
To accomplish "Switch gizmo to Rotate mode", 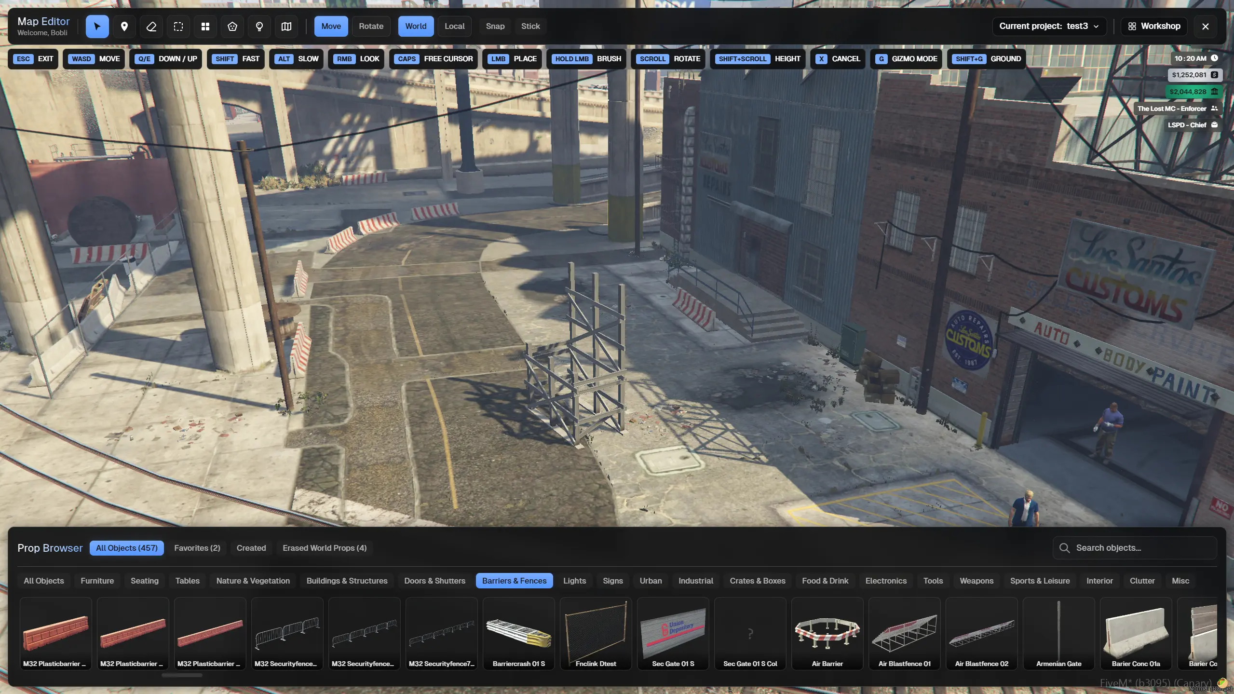I will click(x=371, y=26).
